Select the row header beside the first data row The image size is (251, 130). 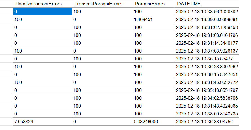click(x=6, y=12)
